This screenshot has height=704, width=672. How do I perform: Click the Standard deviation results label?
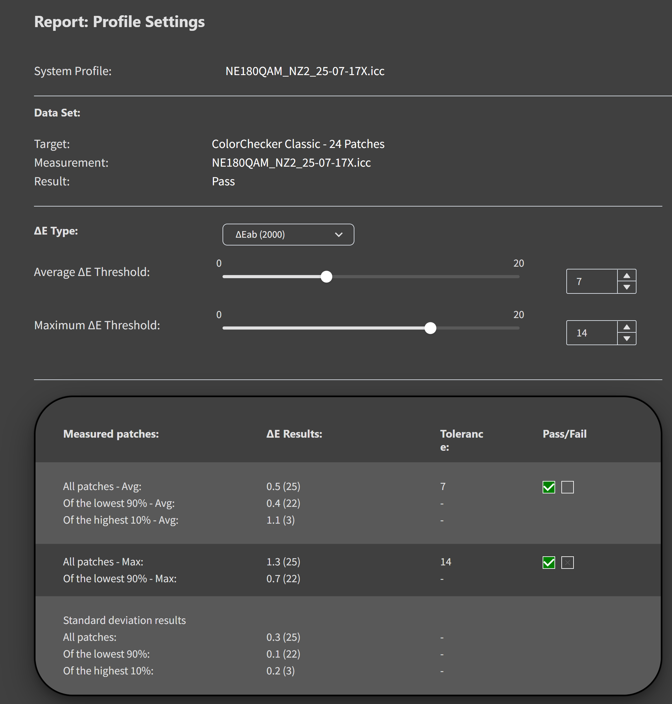(x=124, y=620)
